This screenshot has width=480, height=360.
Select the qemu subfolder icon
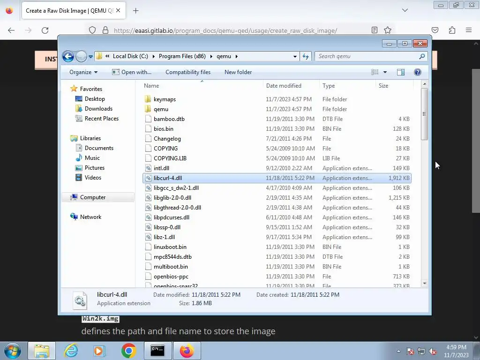click(148, 109)
